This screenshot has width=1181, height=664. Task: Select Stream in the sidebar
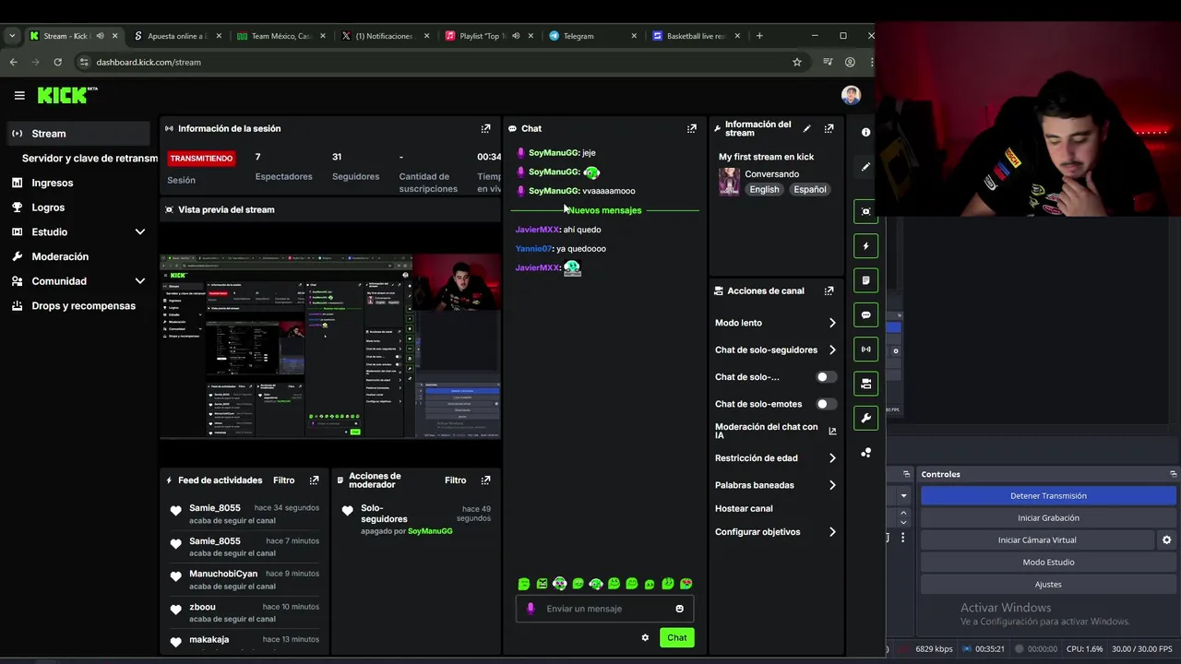pos(78,134)
